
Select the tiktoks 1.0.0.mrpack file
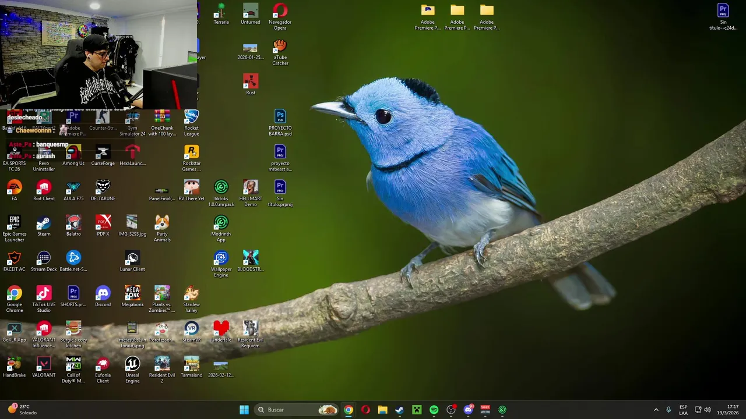(221, 194)
